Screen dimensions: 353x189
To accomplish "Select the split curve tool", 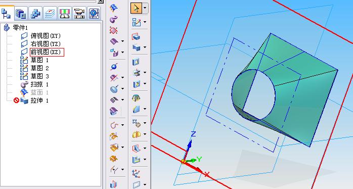I will [x=114, y=169].
